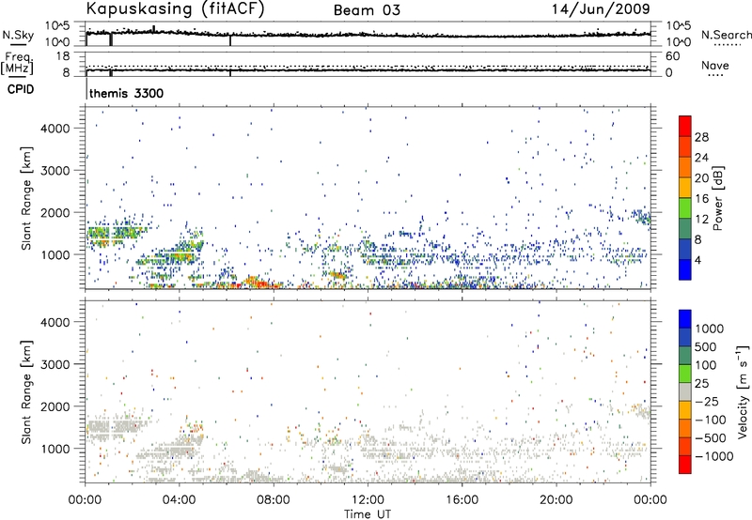Click the "500" Velocity colorbar value
This screenshot has width=752, height=520.
pyautogui.click(x=706, y=346)
